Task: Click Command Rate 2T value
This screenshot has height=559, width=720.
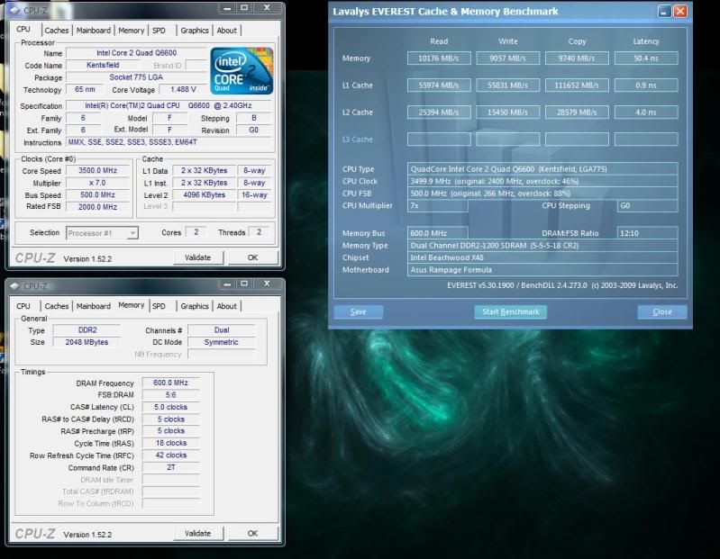Action: click(x=171, y=467)
